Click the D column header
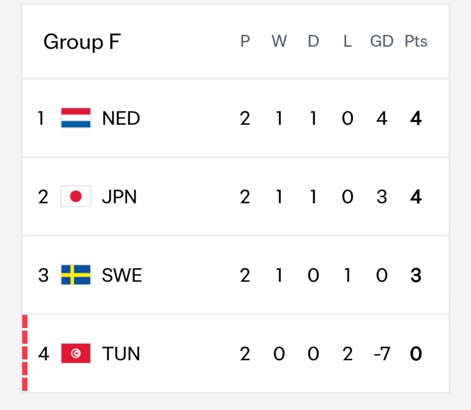The image size is (471, 410). (x=313, y=41)
